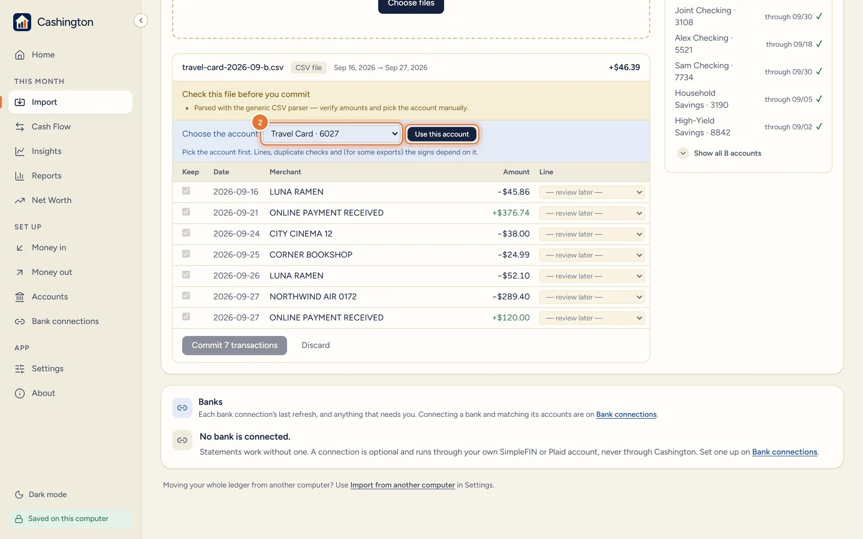Click the Home house icon

pos(20,55)
